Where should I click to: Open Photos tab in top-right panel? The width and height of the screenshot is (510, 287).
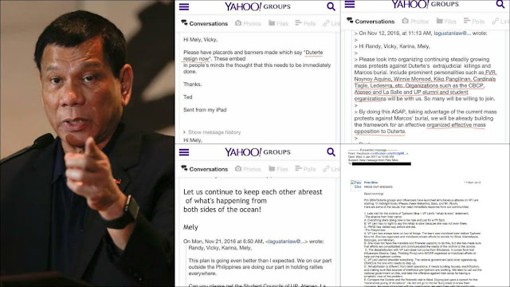[x=415, y=22]
